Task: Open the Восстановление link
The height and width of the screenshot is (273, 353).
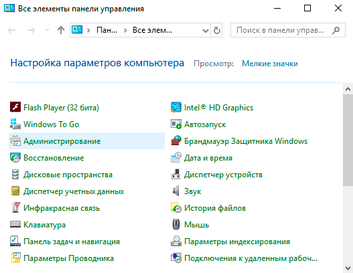Action: click(x=54, y=158)
